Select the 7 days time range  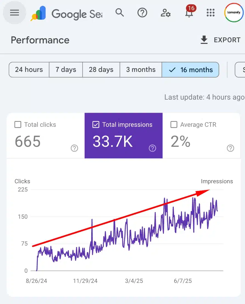65,70
